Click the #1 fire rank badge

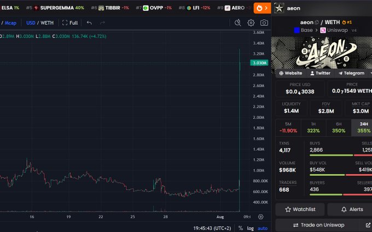347,22
